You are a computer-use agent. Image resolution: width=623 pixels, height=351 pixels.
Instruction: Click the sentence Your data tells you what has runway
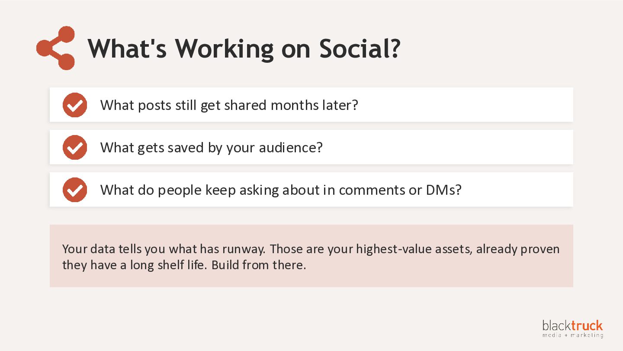164,249
